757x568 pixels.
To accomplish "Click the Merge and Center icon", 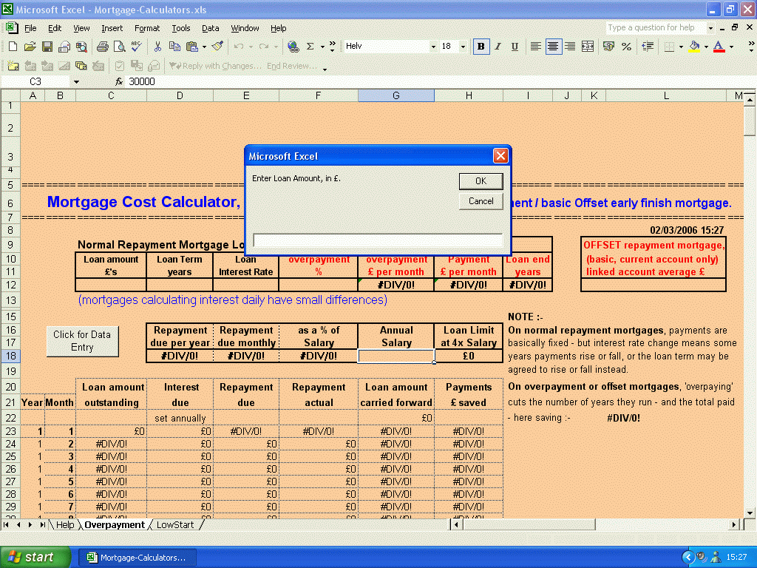I will [x=588, y=47].
